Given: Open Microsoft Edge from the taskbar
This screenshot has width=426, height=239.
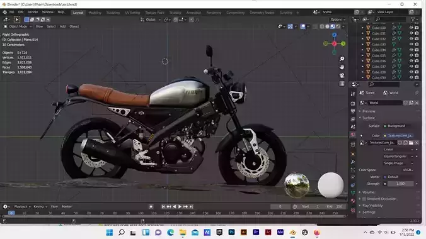Looking at the screenshot, I should [x=170, y=233].
